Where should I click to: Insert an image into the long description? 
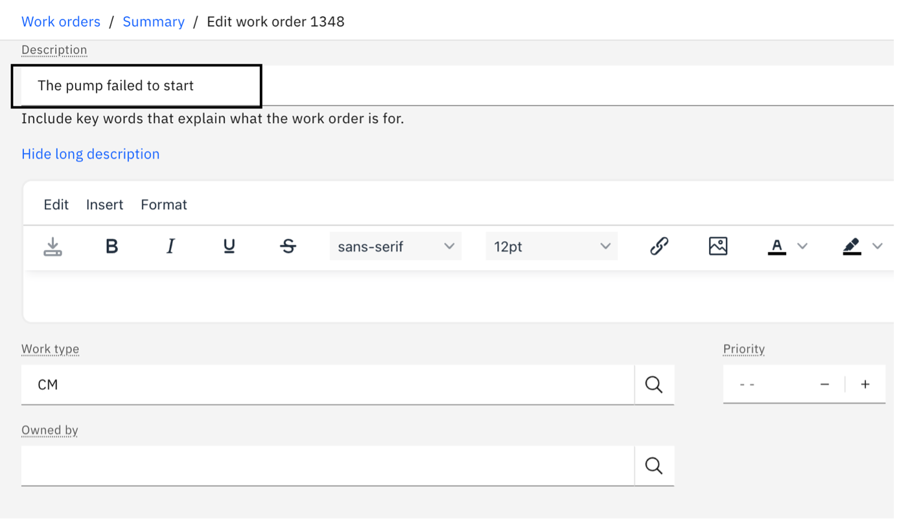(718, 246)
